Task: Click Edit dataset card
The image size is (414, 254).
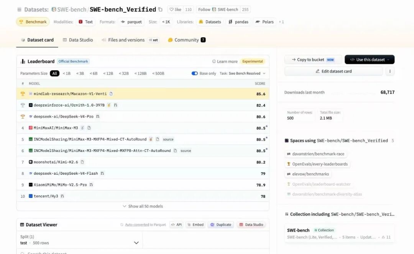Action: coord(333,71)
